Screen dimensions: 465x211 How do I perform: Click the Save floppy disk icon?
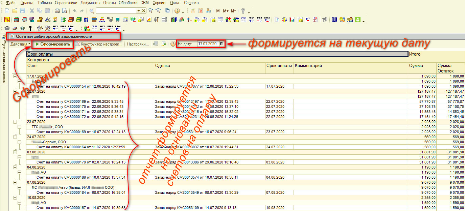23,11
